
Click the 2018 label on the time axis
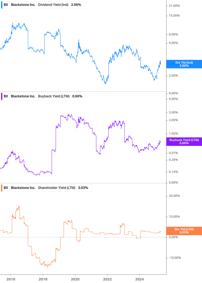tap(43, 279)
